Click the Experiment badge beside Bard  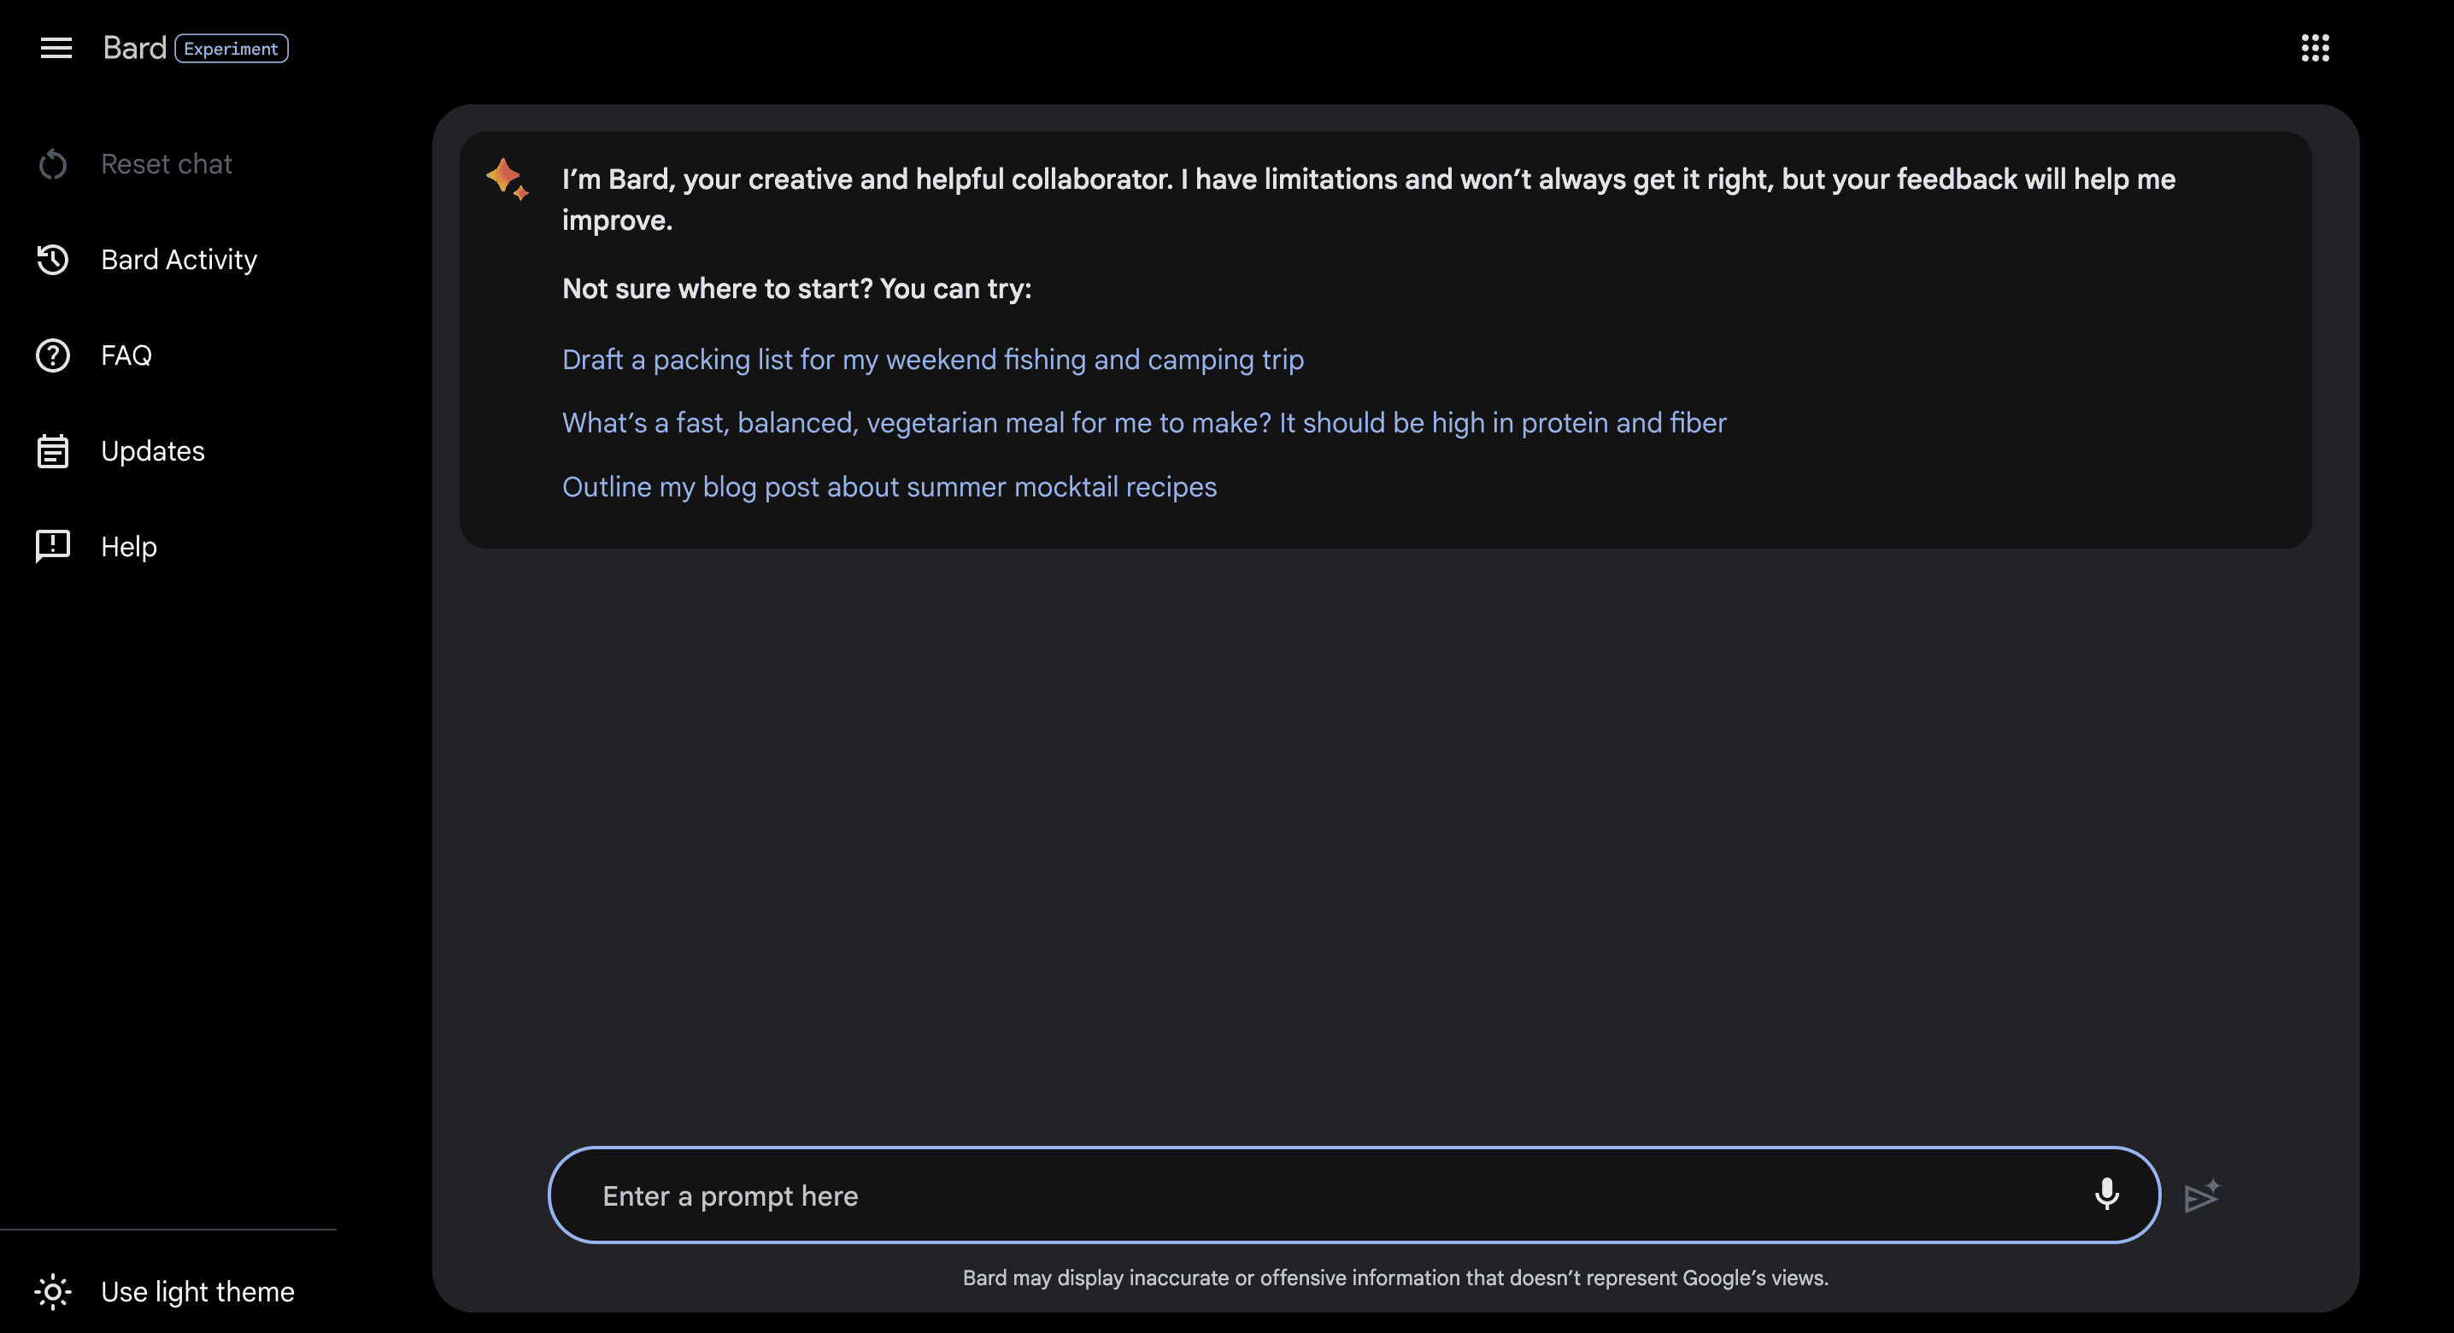[x=232, y=49]
